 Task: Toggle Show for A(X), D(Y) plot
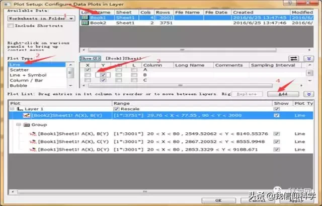pos(276,149)
